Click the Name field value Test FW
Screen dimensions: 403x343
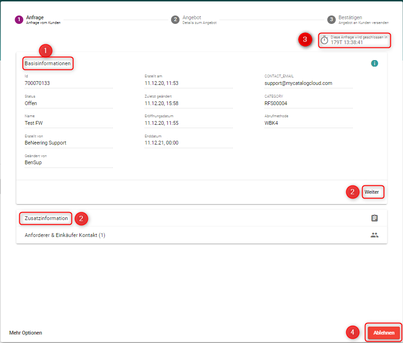[34, 123]
